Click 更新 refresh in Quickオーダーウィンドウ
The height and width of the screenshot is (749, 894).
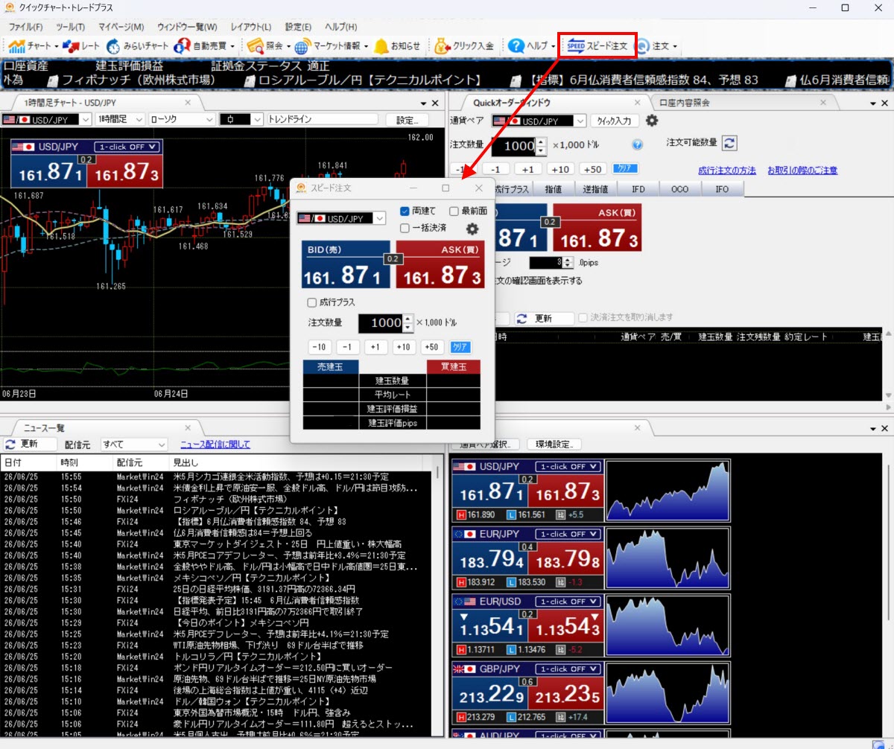(x=544, y=319)
